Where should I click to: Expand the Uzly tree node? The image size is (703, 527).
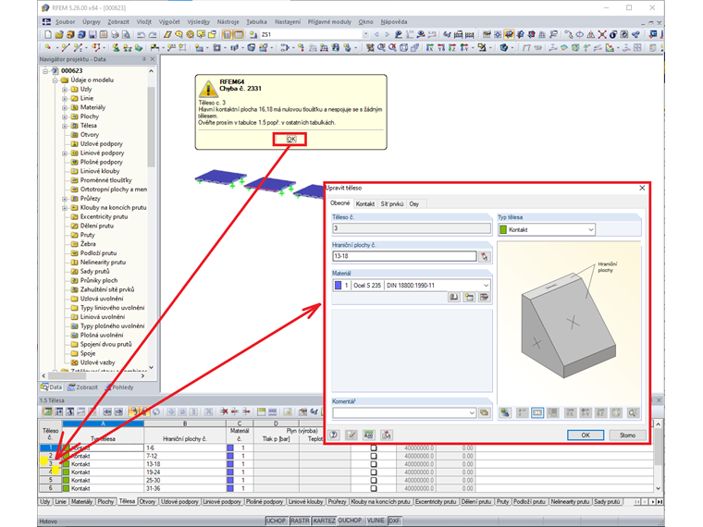pos(65,89)
